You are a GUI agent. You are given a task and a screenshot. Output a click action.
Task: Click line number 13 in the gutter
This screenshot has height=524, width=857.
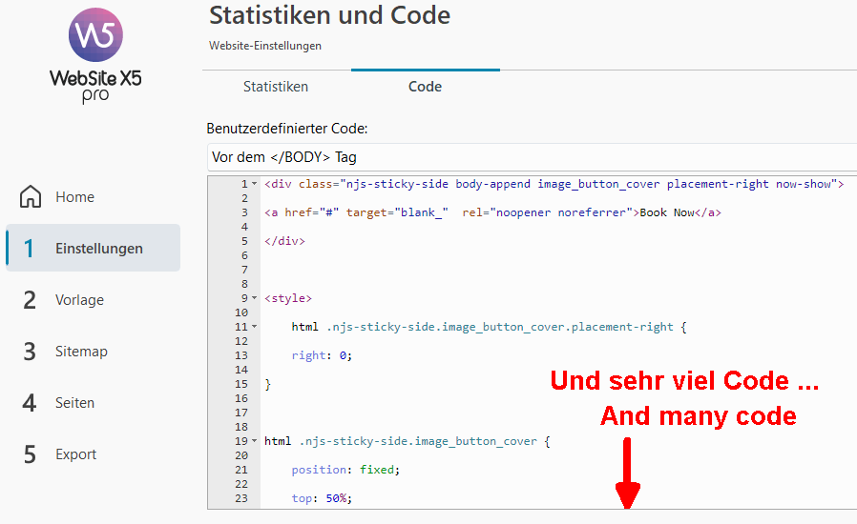pyautogui.click(x=241, y=355)
